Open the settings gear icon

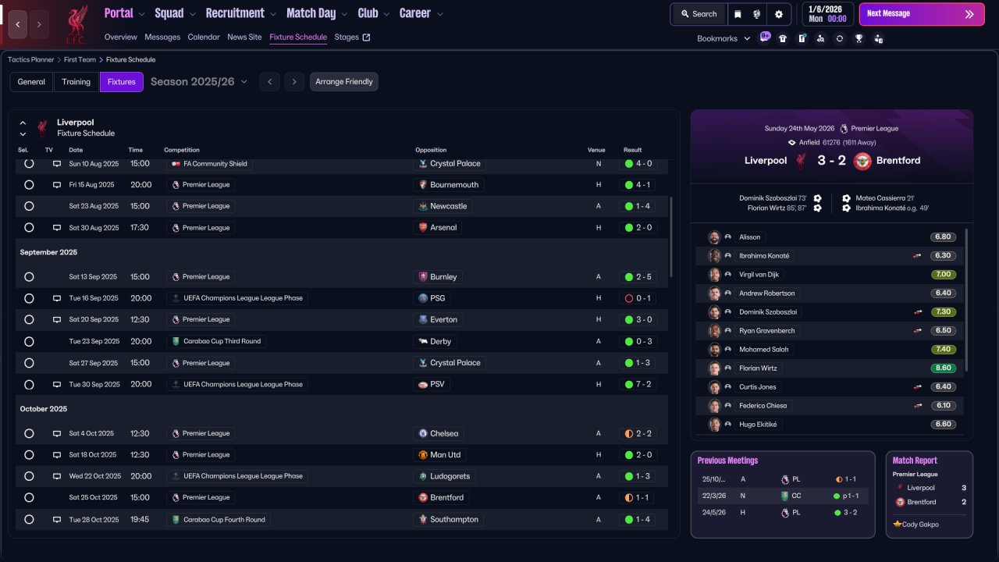[779, 14]
